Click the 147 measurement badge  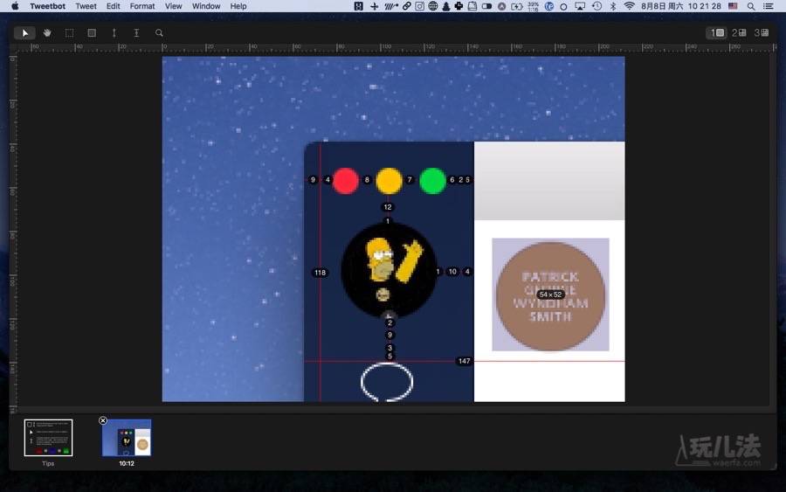(x=465, y=361)
